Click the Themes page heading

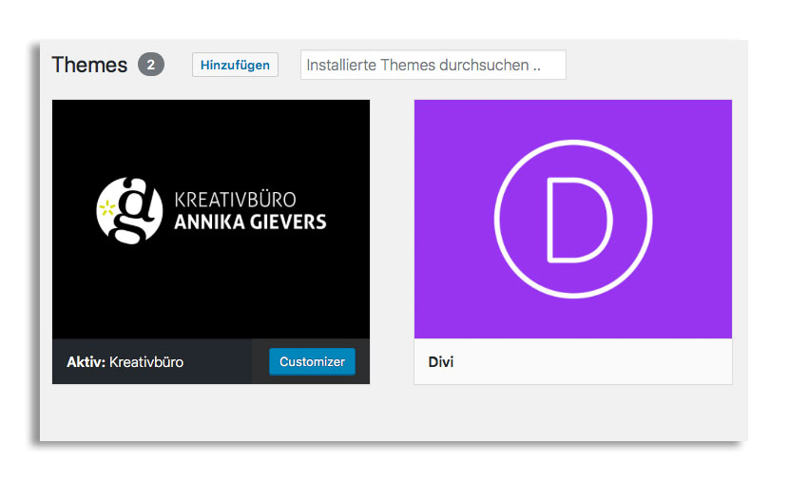[89, 65]
